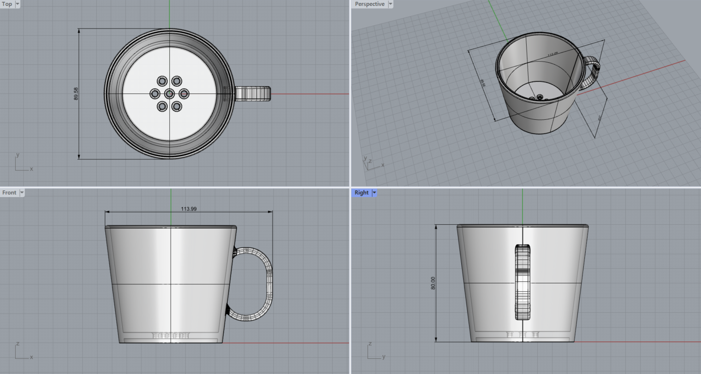Select the 113.99 dimension text in Front view

tap(189, 209)
